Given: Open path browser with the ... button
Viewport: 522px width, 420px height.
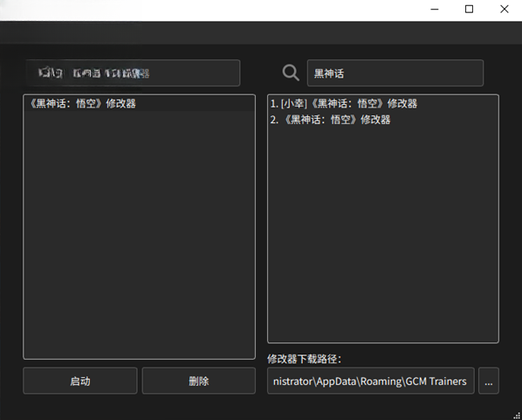Looking at the screenshot, I should click(488, 381).
